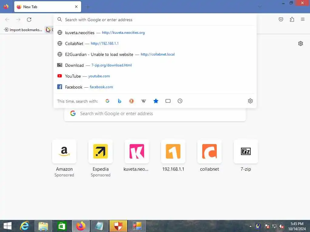Open the notepad-like taskbar app

99,226
